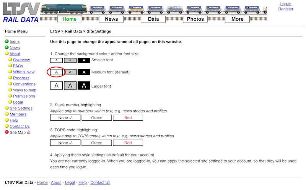Screen dimensions: 306x190
Task: Click the LTSV Rail Data logo
Action: tap(21, 12)
